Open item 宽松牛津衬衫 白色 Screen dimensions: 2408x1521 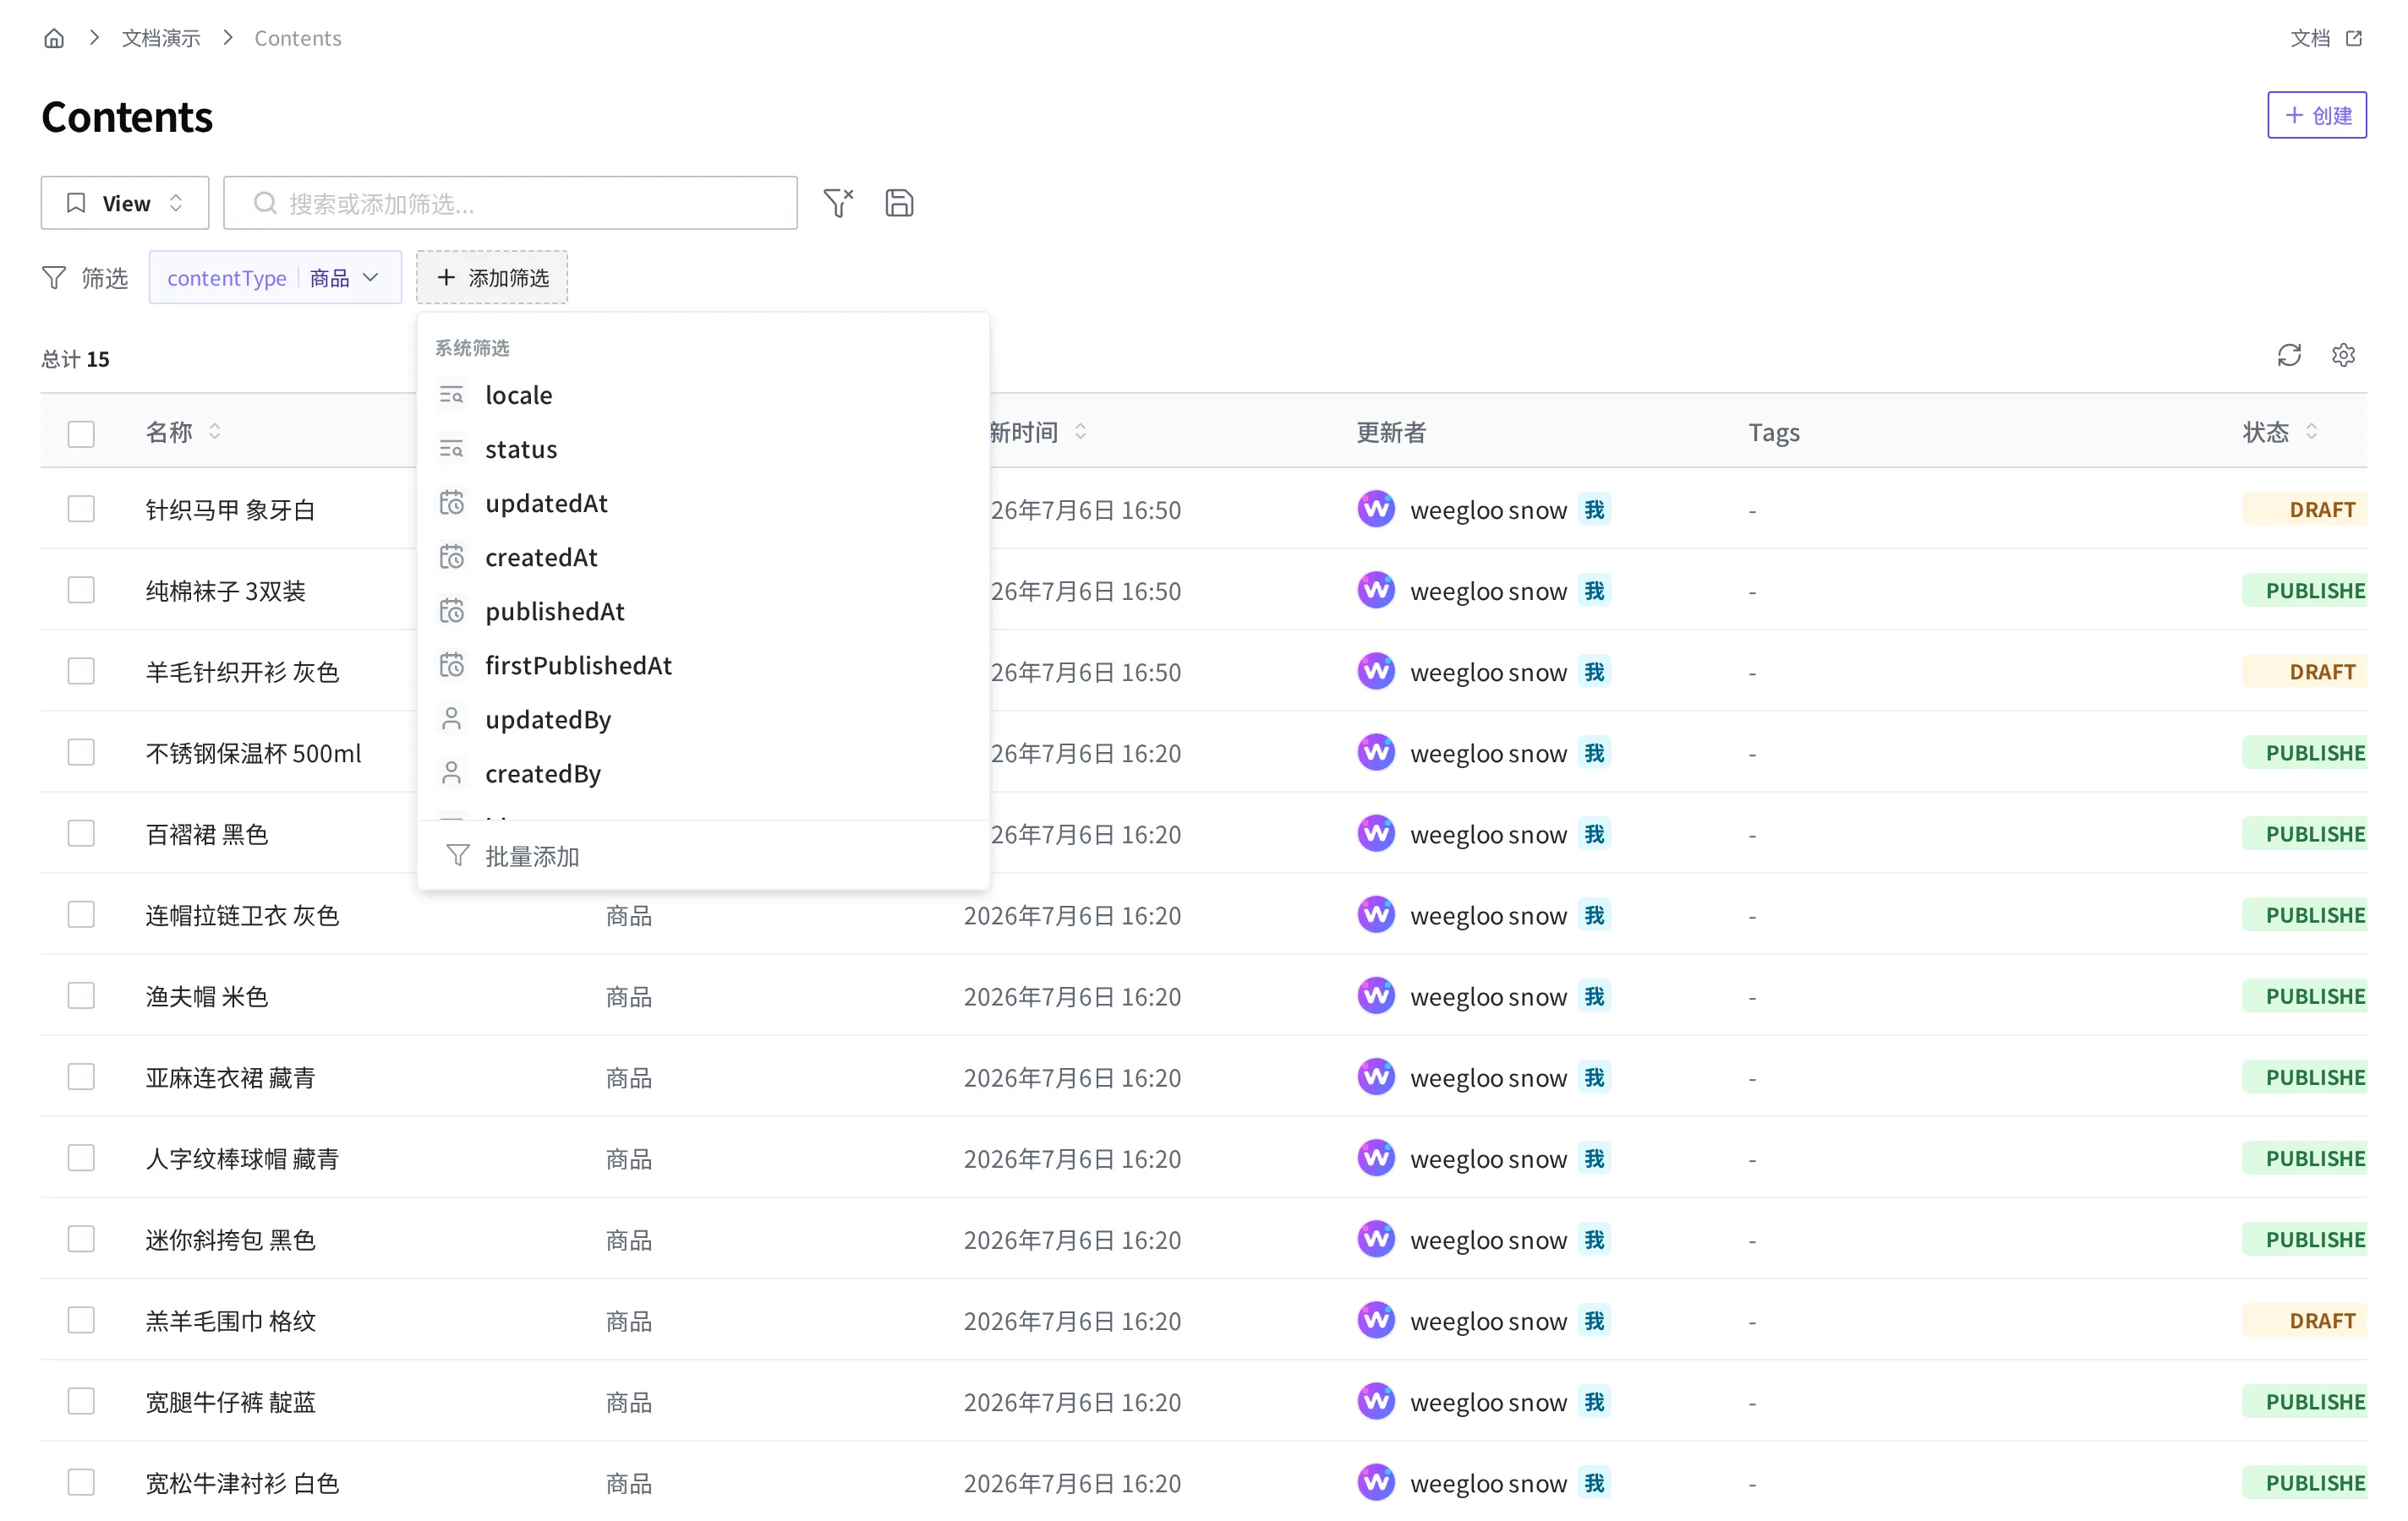242,1483
